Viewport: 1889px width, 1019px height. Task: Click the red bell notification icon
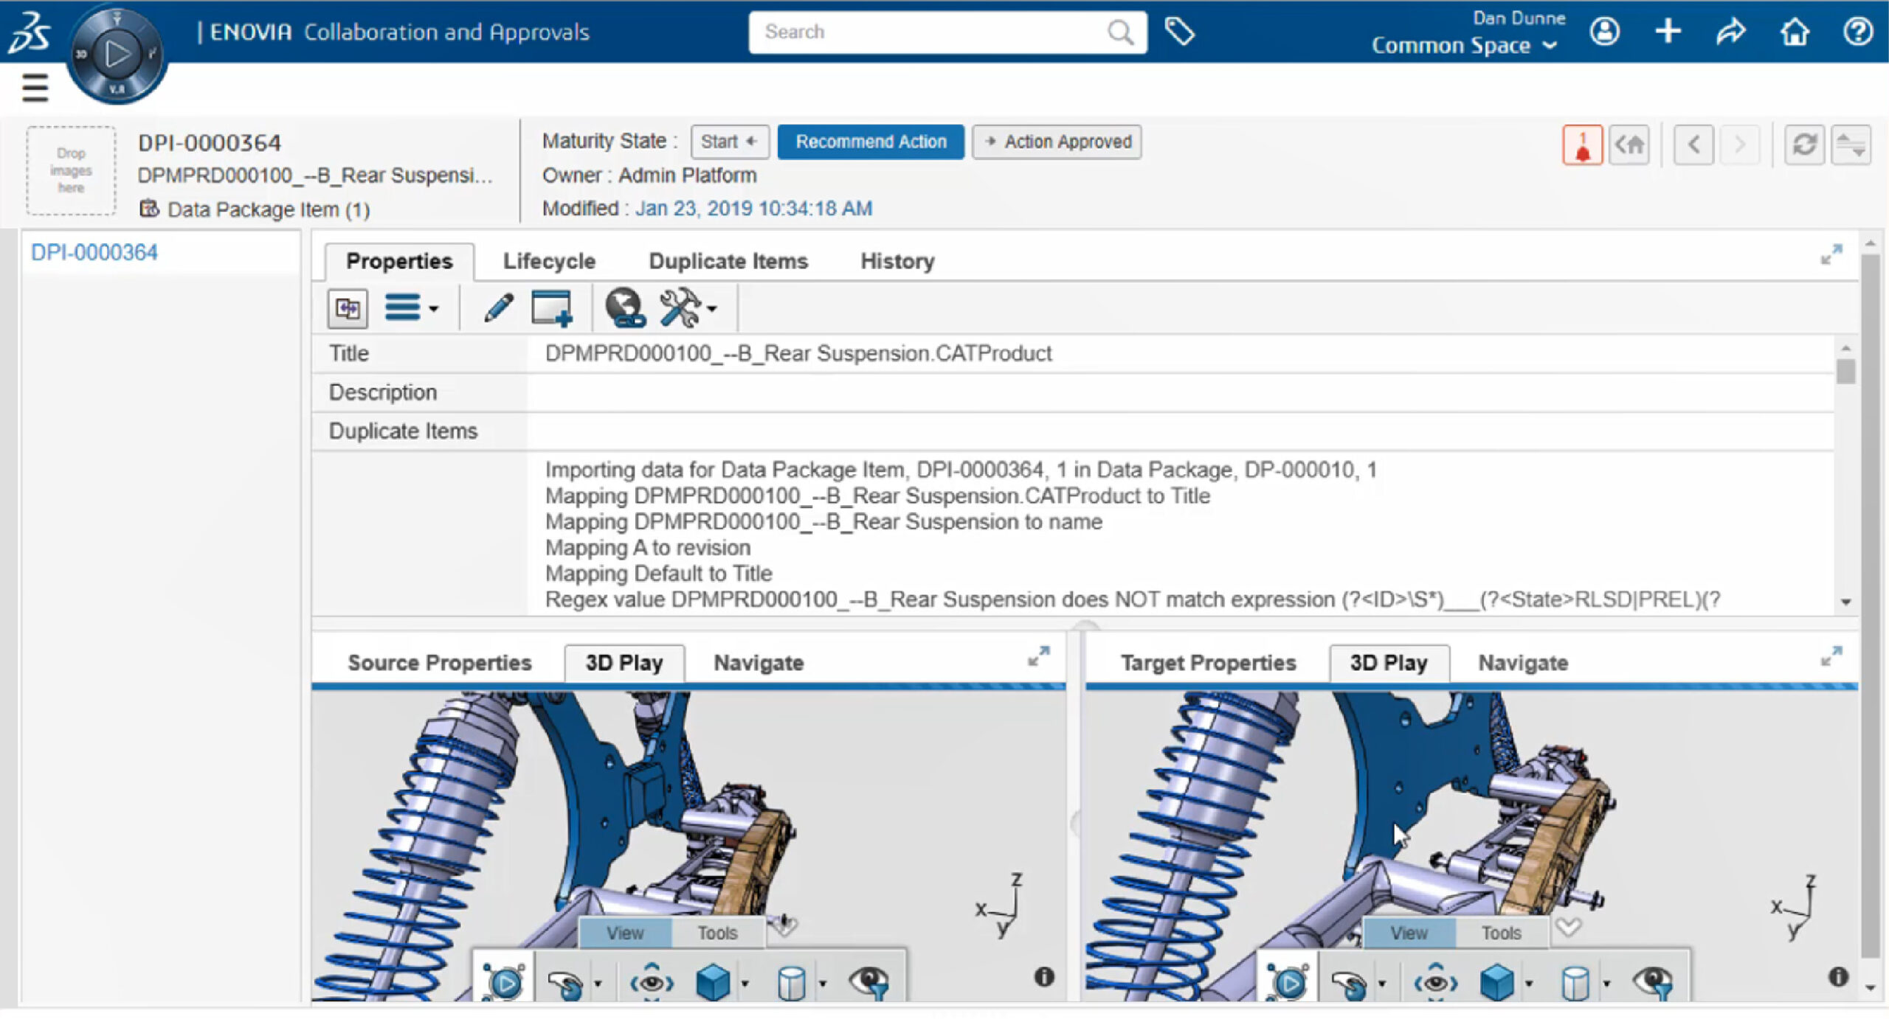pyautogui.click(x=1581, y=145)
